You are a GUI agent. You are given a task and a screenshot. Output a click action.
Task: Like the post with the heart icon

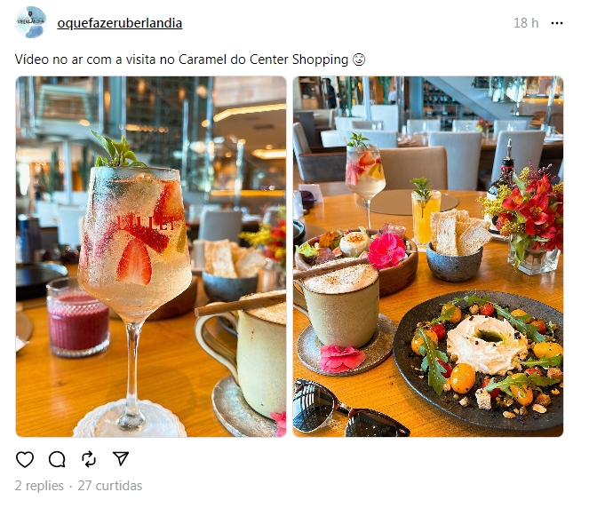[25, 459]
